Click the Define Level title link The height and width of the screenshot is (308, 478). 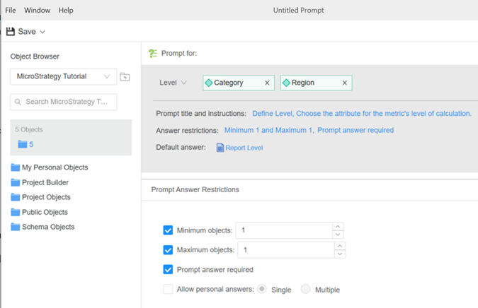(x=272, y=113)
